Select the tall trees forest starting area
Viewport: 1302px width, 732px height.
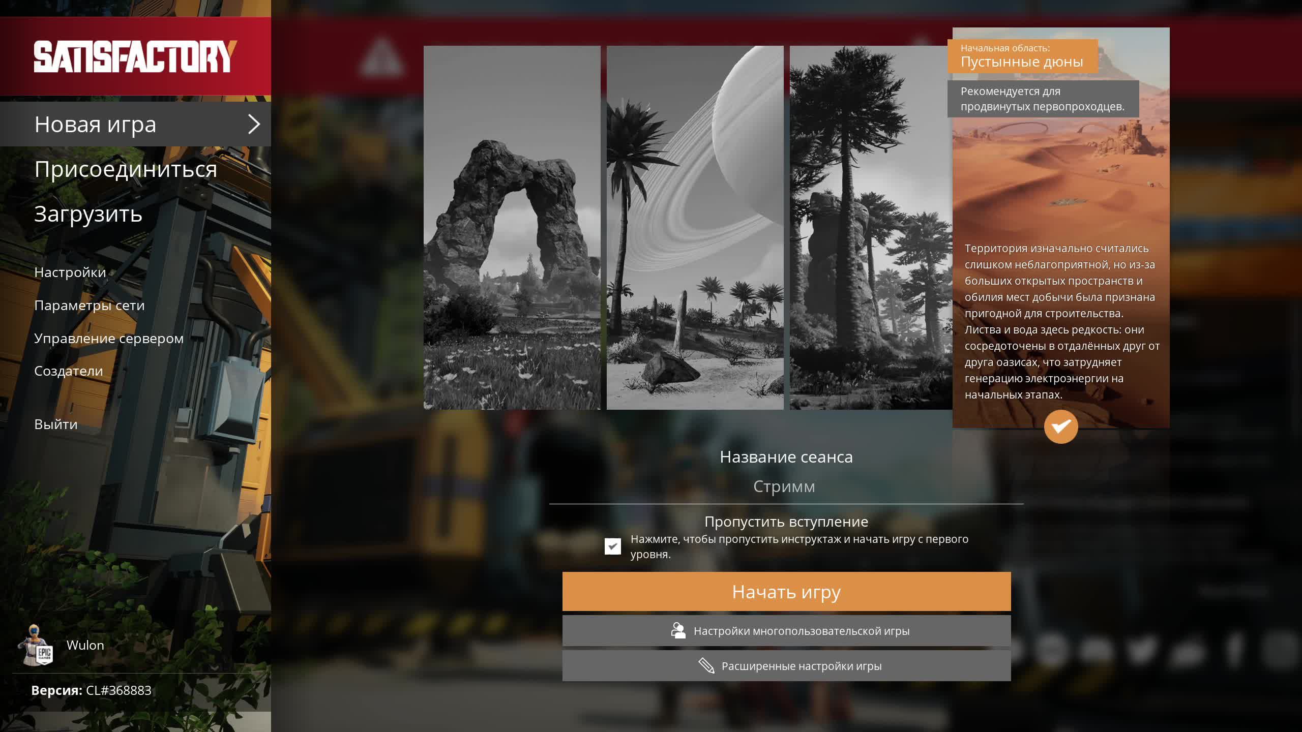pyautogui.click(x=870, y=228)
